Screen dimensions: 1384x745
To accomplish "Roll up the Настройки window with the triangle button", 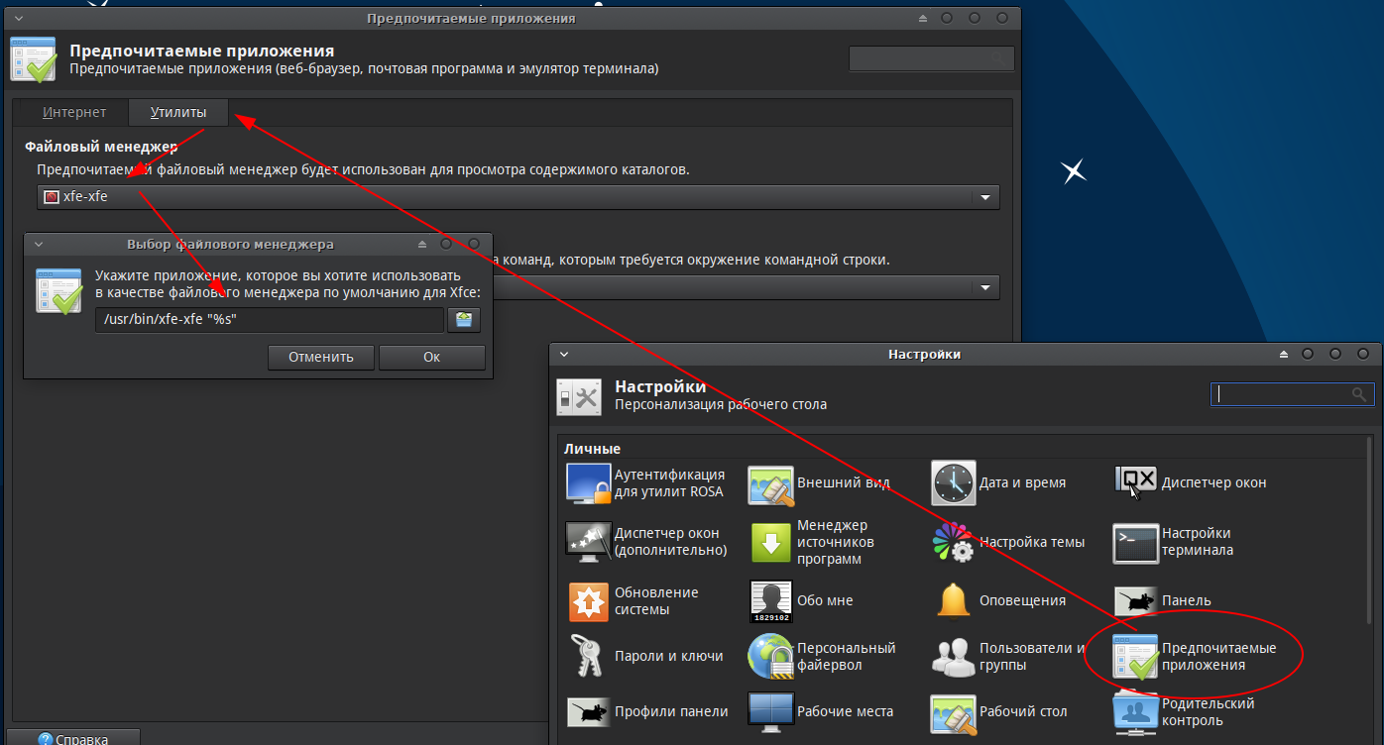I will (x=1284, y=354).
